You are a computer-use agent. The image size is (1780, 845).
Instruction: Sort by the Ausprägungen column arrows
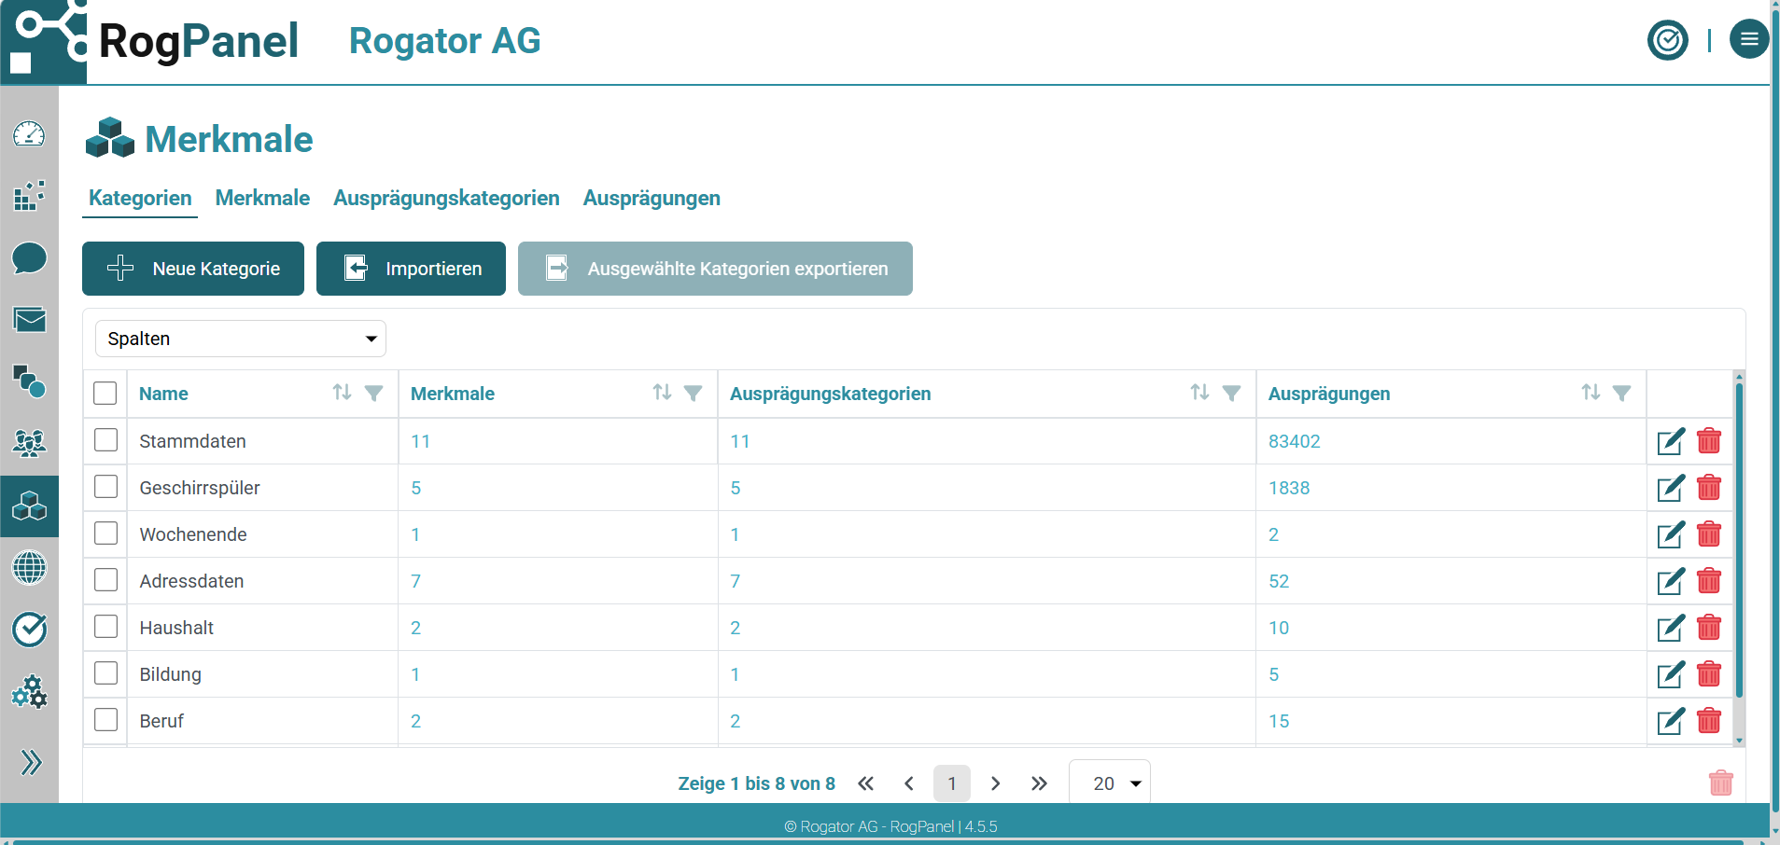point(1591,393)
